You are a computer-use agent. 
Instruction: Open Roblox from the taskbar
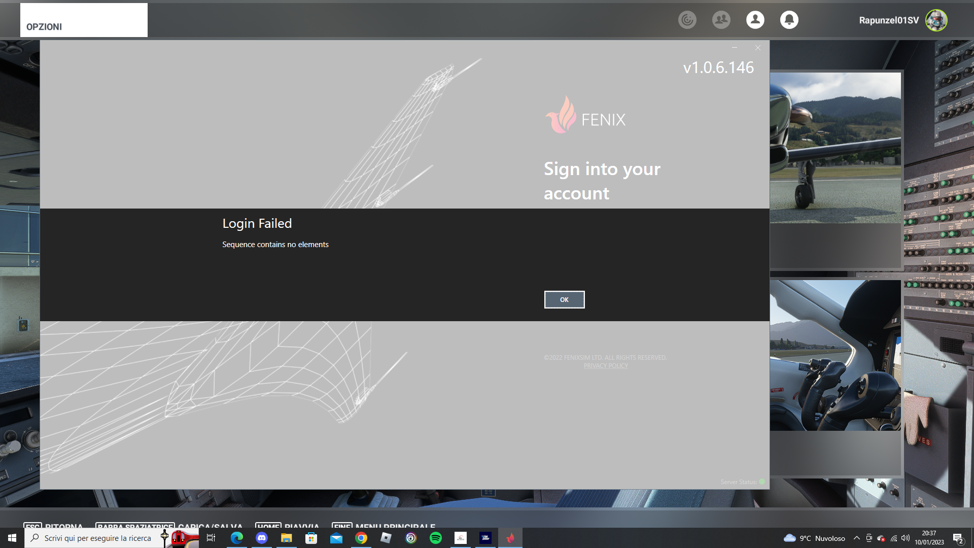click(386, 538)
